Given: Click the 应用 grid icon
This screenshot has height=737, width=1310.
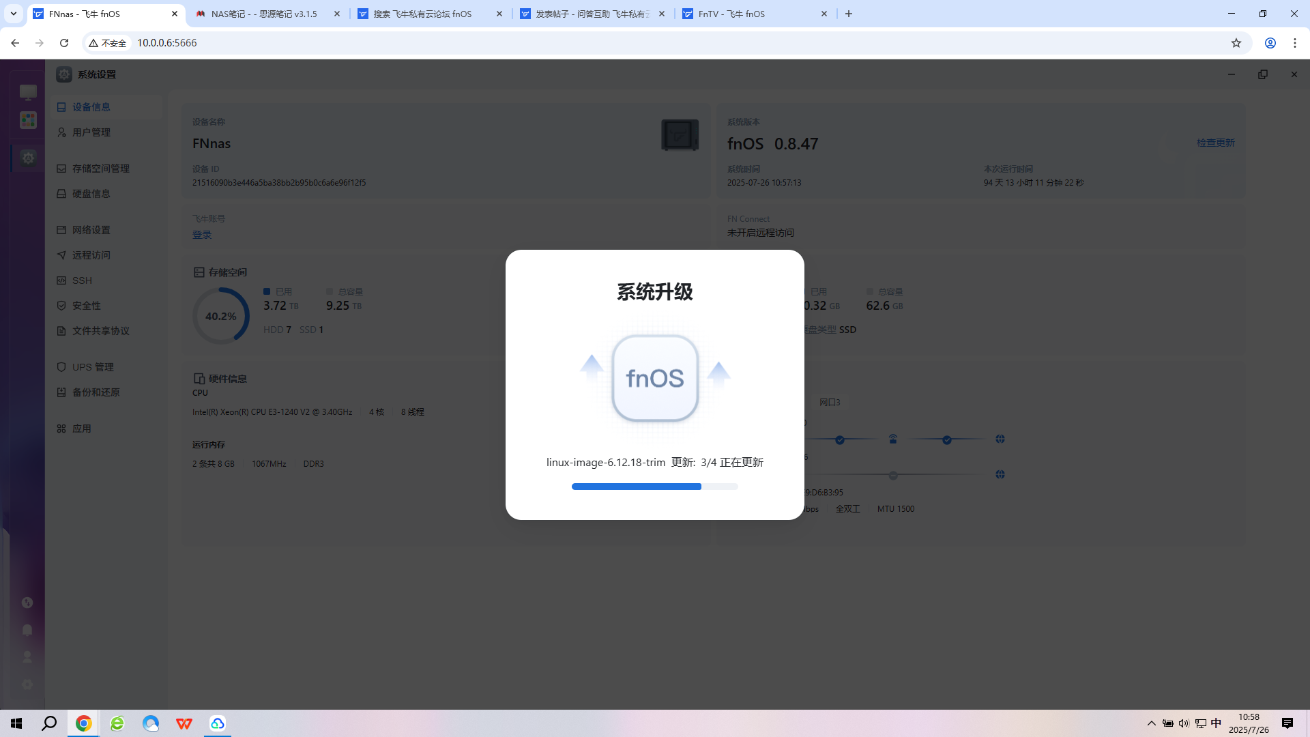Looking at the screenshot, I should click(61, 429).
